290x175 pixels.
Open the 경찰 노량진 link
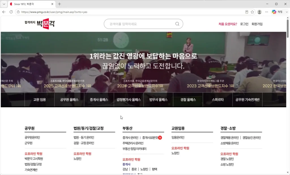(227, 159)
